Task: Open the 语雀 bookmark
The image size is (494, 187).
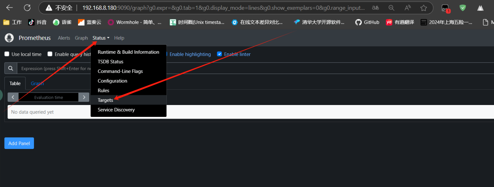Action: [62, 22]
